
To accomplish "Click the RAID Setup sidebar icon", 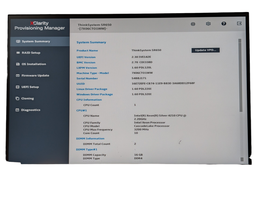I will tap(18, 53).
